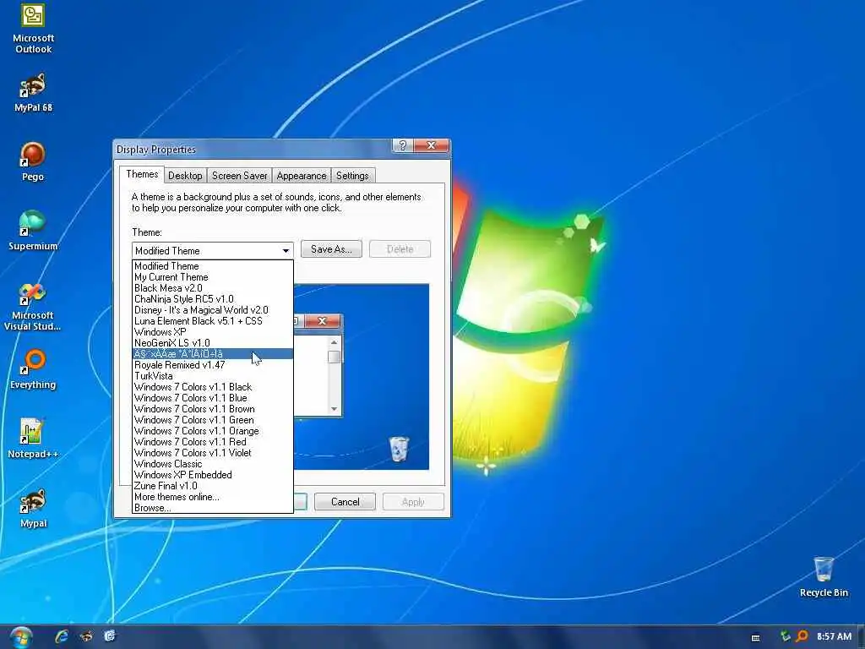Select Windows 7 Colors v1.1 Green
Image resolution: width=865 pixels, height=649 pixels.
pos(213,420)
